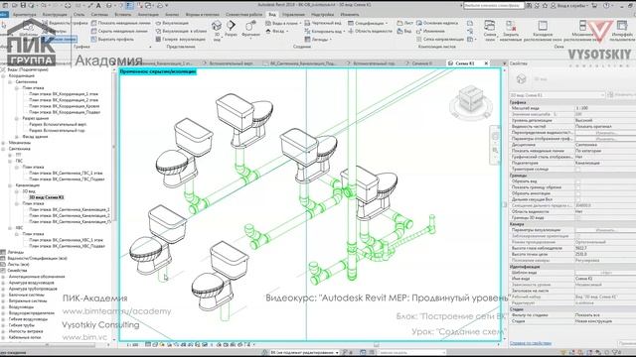
Task: Click Изменить for Переопределения видимости
Action: pos(605,133)
